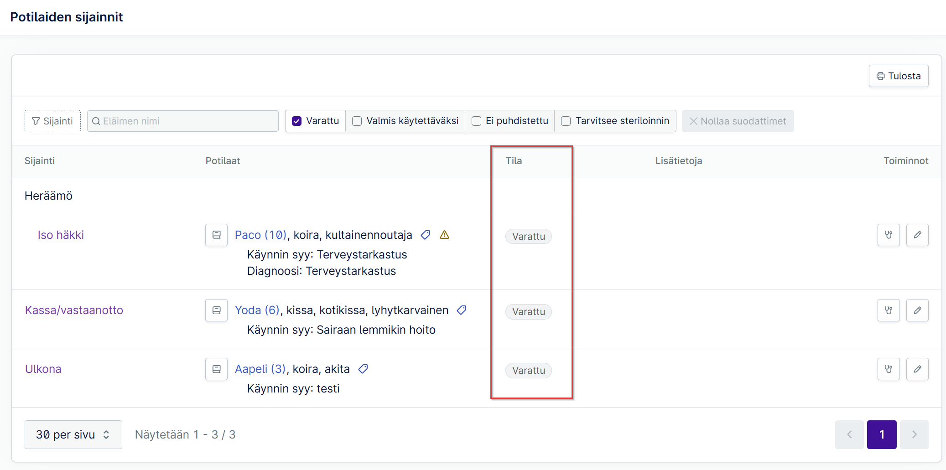The image size is (946, 470).
Task: Click the tag icon next to Aapeli
Action: tap(363, 369)
